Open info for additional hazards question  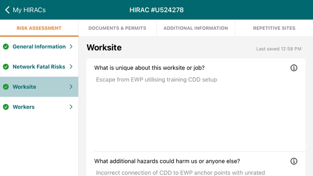tap(293, 161)
